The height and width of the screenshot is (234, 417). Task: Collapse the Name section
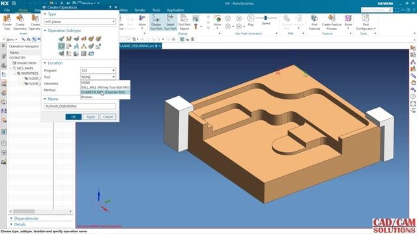(x=45, y=99)
